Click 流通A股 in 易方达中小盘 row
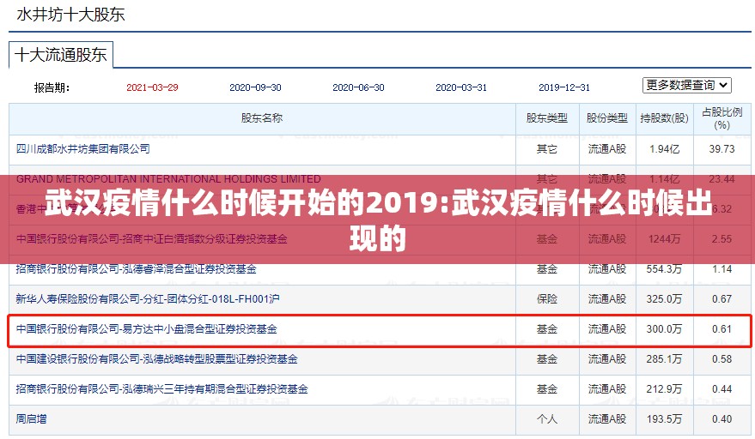The image size is (755, 439). click(x=607, y=329)
